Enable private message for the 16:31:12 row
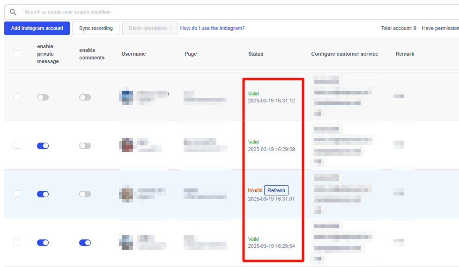Screen dimensions: 459x267 click(x=43, y=97)
